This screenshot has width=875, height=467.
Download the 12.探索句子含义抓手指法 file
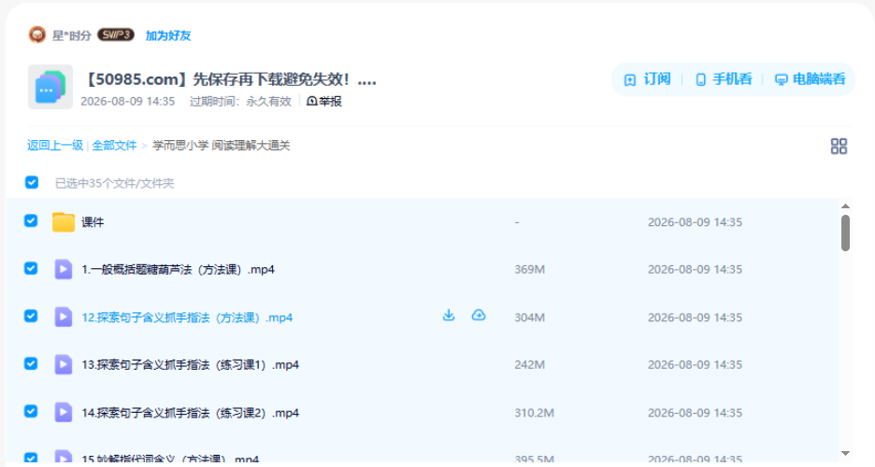[449, 316]
